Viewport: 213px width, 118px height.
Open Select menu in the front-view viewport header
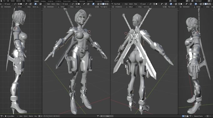tap(53, 4)
